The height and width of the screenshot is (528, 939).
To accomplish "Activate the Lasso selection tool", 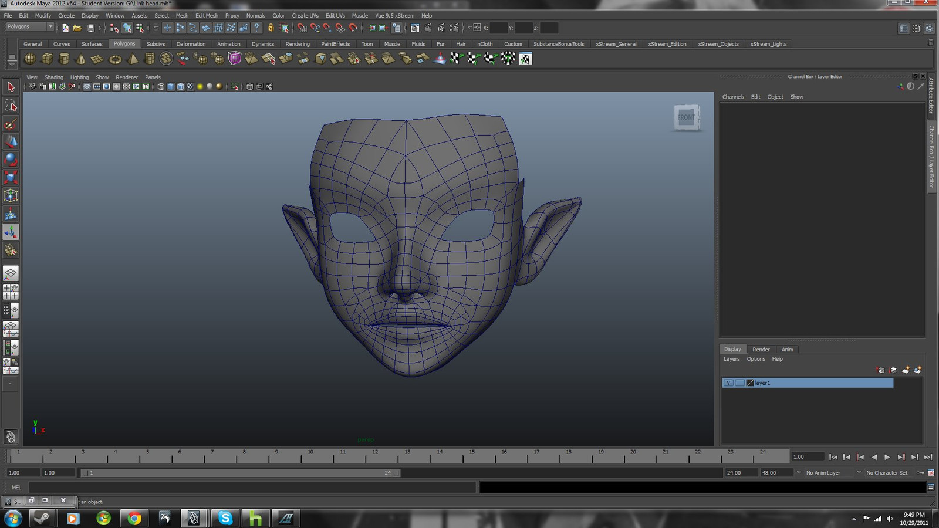I will [x=11, y=106].
